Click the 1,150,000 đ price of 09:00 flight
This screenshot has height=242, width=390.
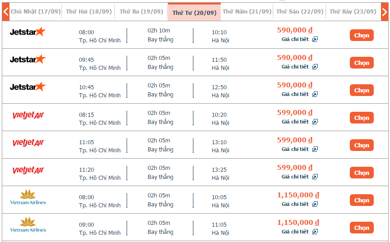pyautogui.click(x=298, y=222)
